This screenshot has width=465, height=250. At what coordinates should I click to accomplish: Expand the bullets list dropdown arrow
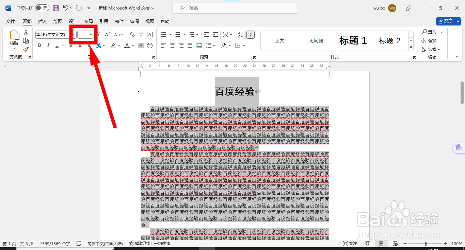tap(169, 35)
